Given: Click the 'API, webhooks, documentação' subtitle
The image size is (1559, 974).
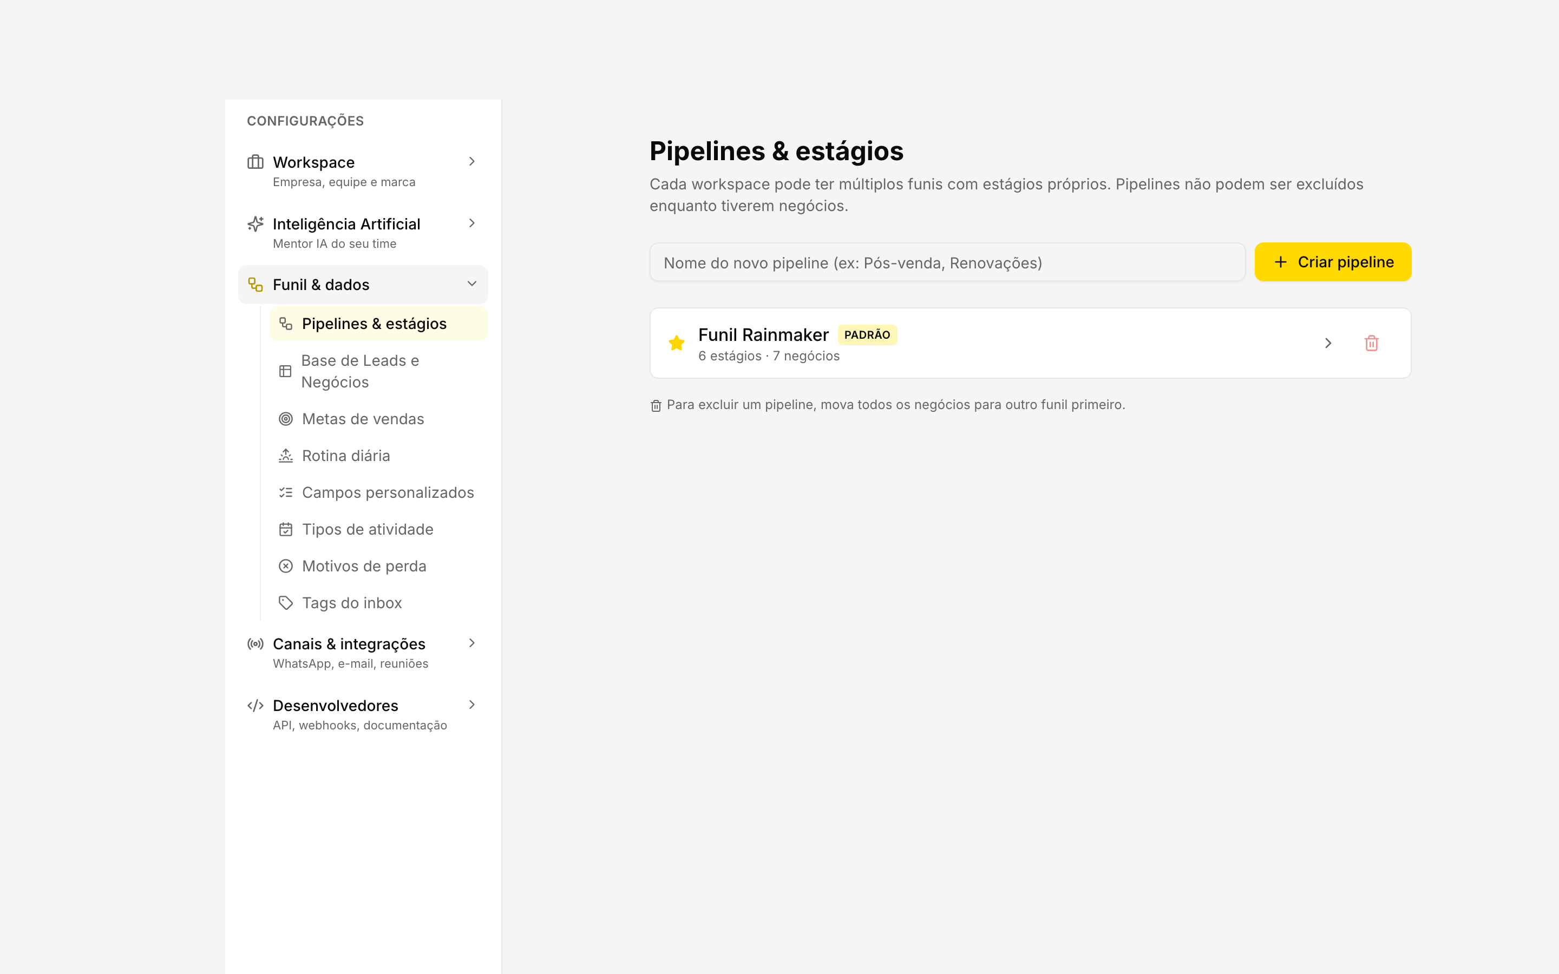Looking at the screenshot, I should 359,726.
